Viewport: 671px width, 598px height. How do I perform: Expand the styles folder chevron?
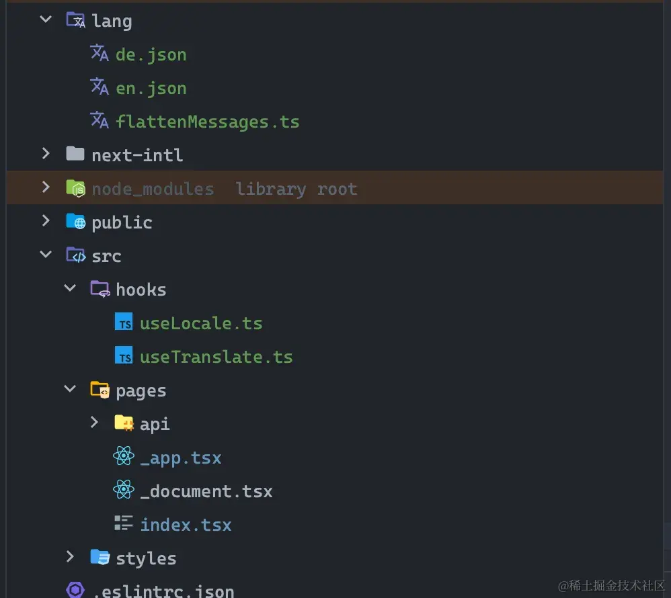pos(70,557)
